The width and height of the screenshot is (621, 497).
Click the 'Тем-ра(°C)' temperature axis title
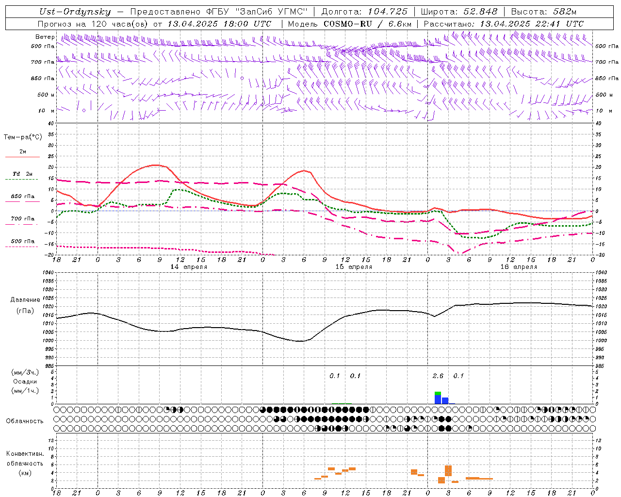(23, 137)
